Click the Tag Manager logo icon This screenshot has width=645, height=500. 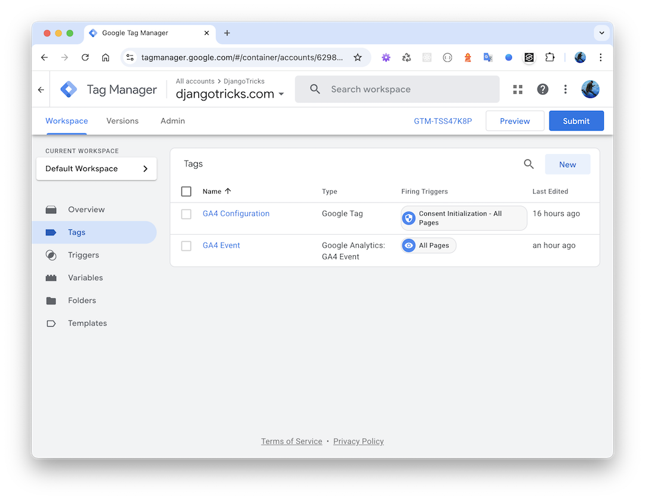(69, 89)
